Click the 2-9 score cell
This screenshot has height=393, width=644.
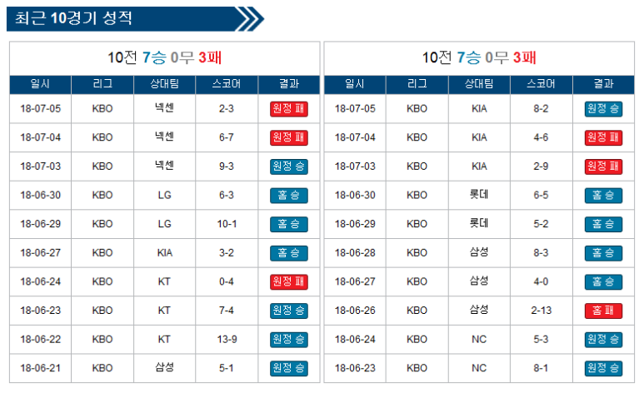tap(541, 167)
